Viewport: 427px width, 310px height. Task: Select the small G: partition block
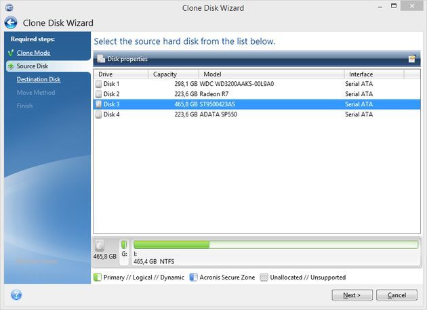coord(124,252)
